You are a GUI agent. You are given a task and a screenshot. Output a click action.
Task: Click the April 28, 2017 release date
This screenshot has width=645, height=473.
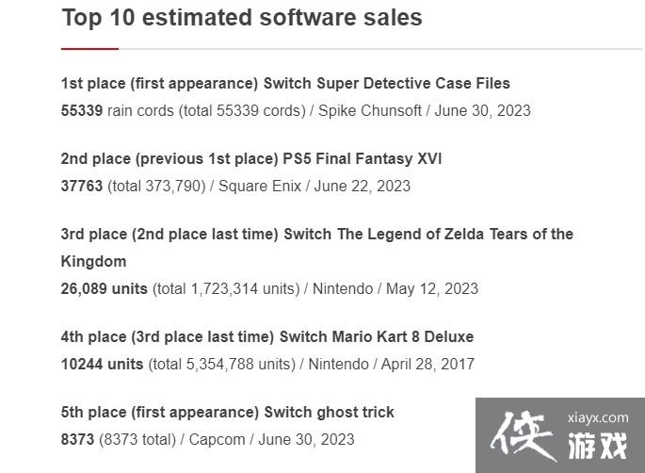click(x=429, y=364)
